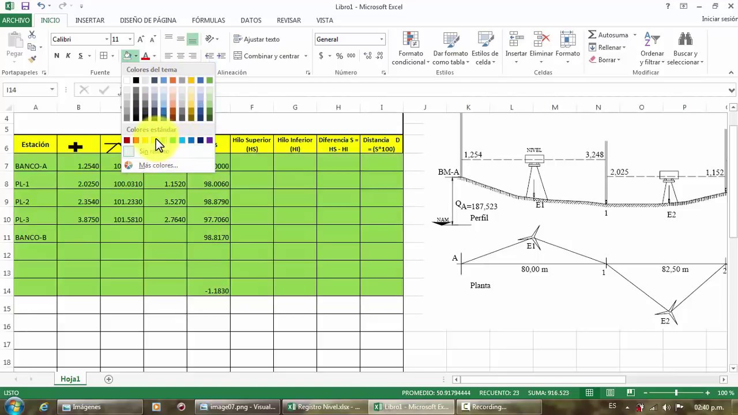Zoom in with the plus button
The width and height of the screenshot is (738, 415).
[x=707, y=393]
